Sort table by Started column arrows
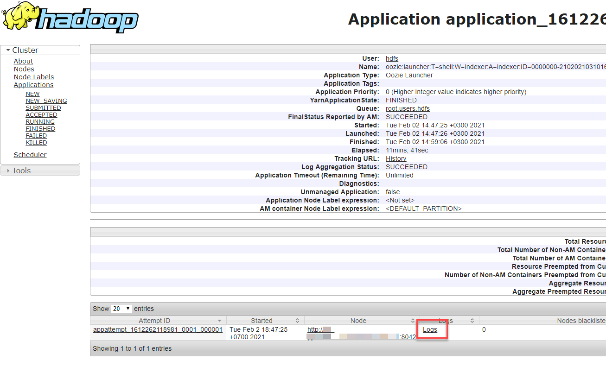 (297, 321)
